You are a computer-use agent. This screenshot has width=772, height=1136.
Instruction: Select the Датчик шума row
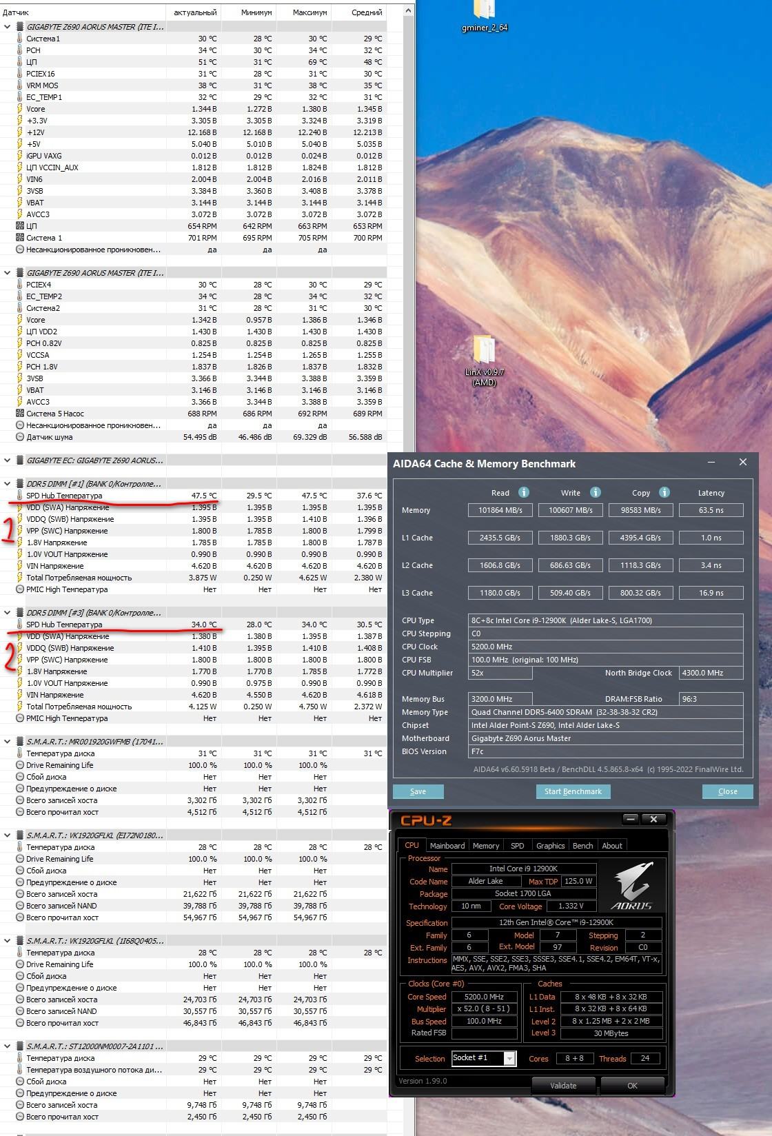coord(193,437)
